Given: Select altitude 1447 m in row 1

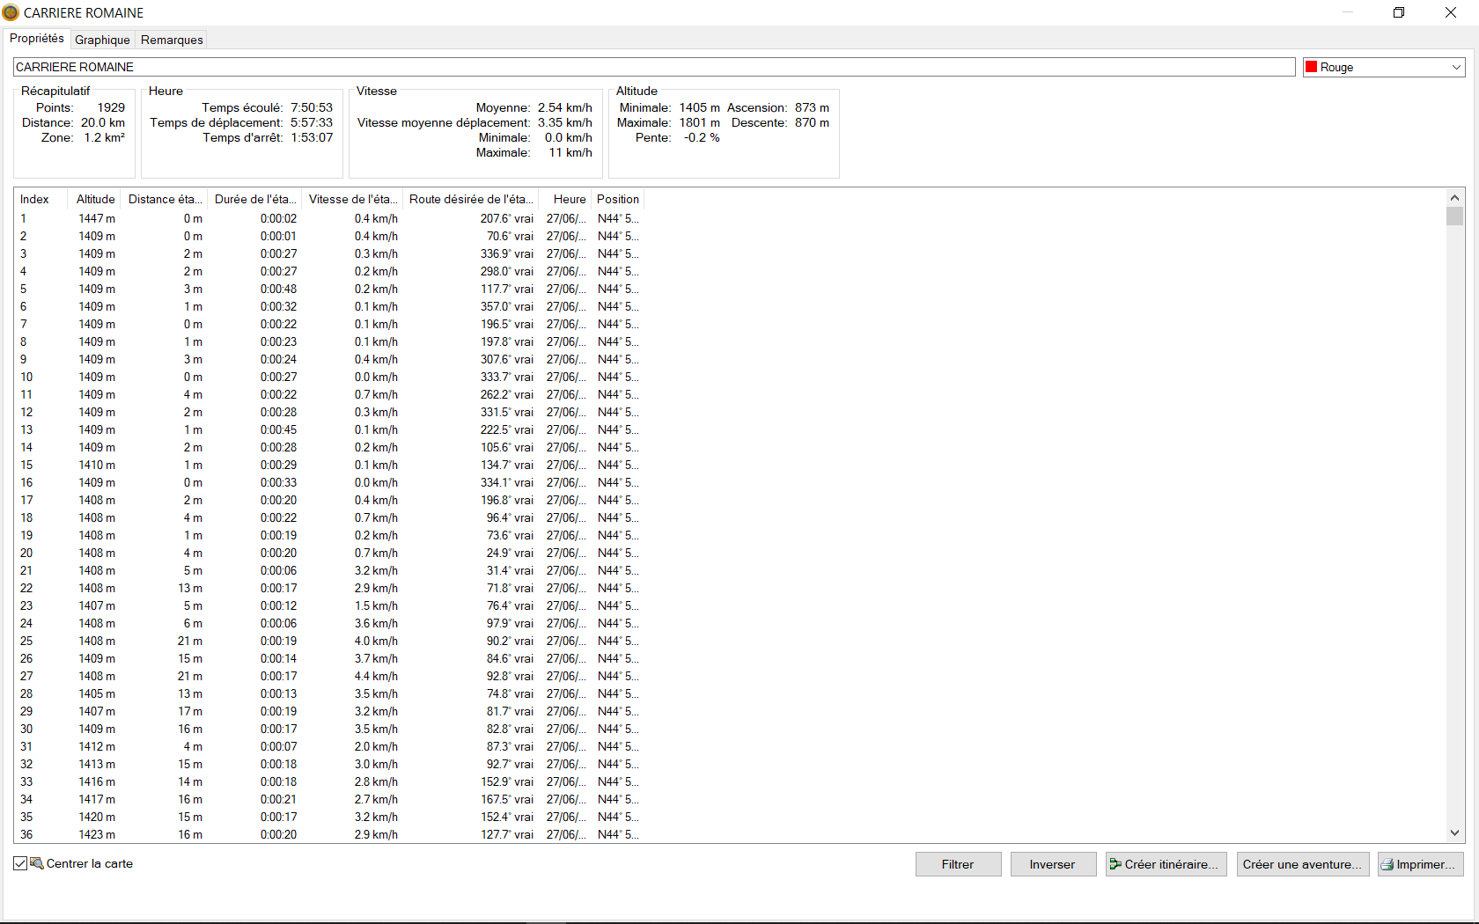Looking at the screenshot, I should (x=97, y=218).
